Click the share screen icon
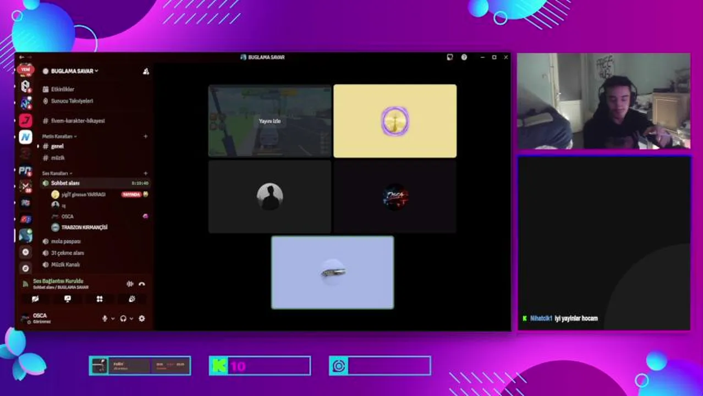 (x=68, y=299)
